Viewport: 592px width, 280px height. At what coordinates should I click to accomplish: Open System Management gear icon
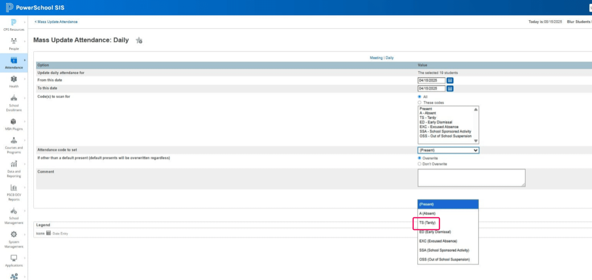click(x=14, y=234)
